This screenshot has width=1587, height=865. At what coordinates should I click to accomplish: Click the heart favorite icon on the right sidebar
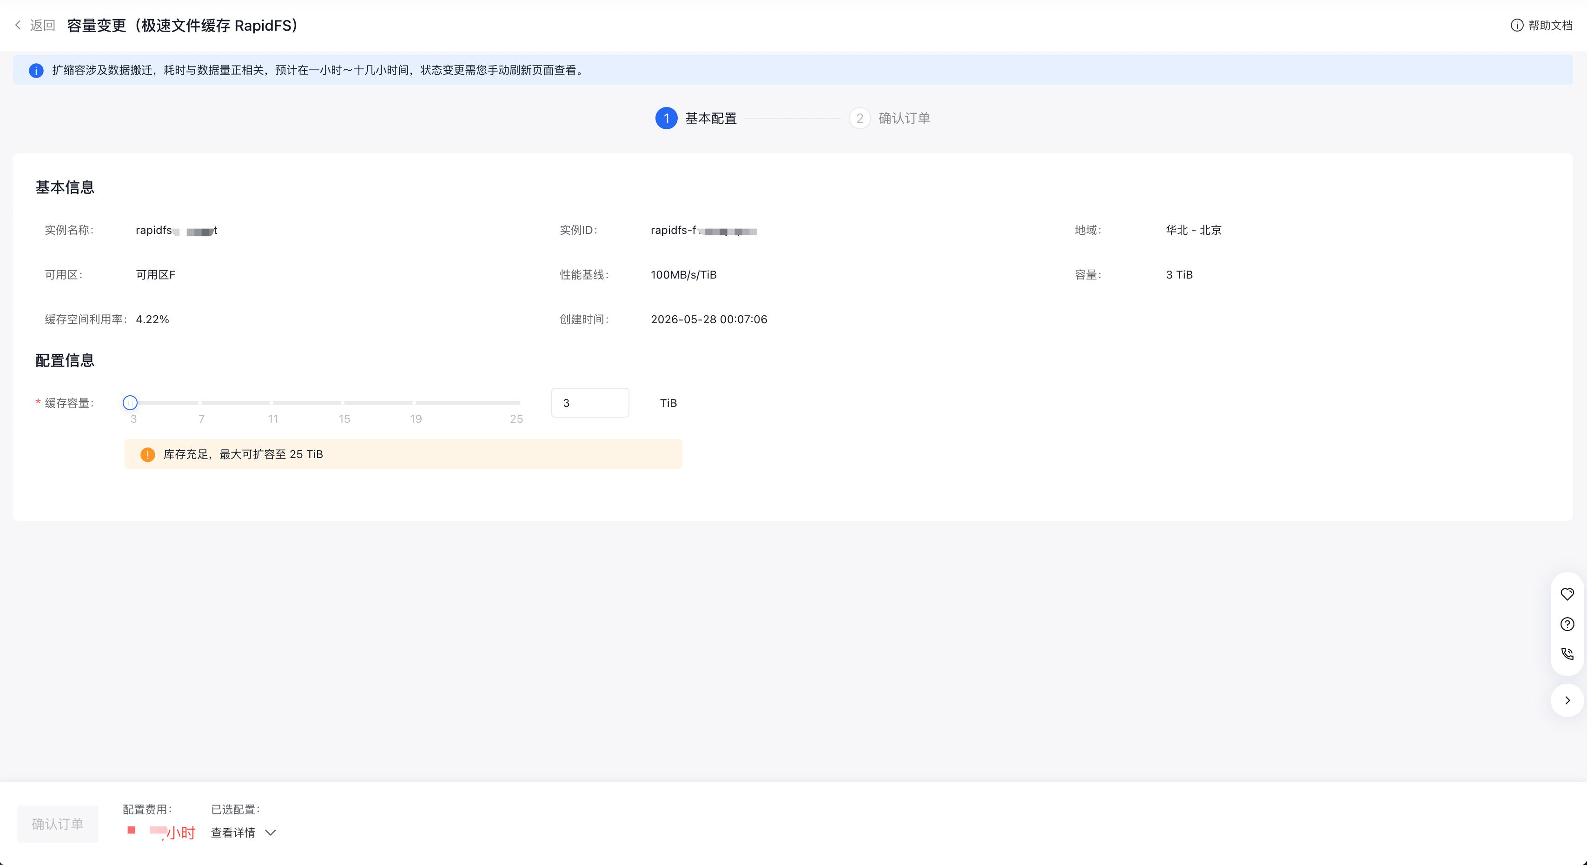[x=1567, y=594]
